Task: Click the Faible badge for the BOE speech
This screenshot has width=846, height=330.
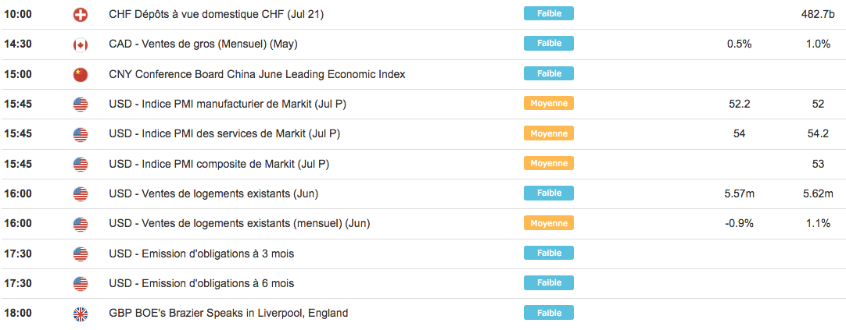Action: coord(548,313)
